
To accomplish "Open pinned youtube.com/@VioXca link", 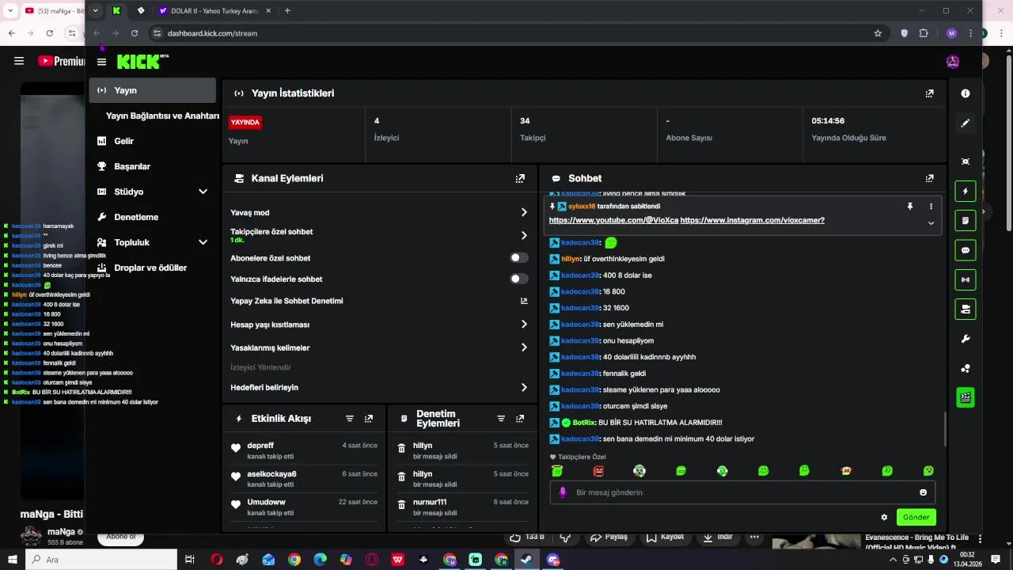I will point(613,220).
